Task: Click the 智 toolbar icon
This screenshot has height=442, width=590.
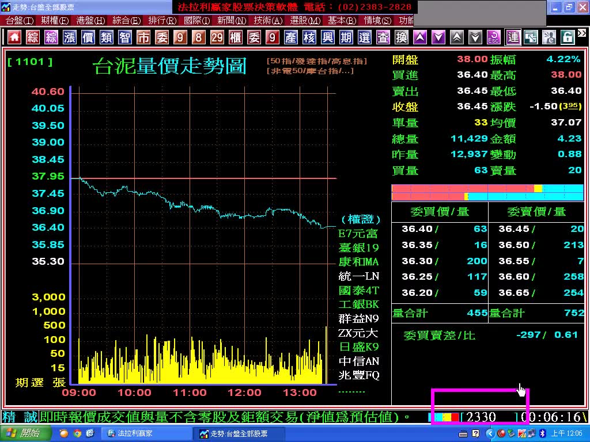Action: [x=125, y=37]
